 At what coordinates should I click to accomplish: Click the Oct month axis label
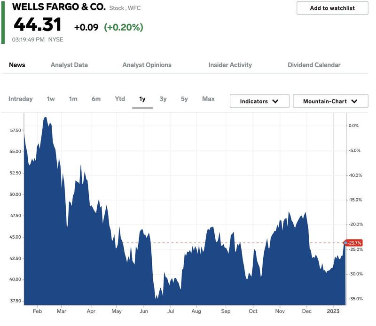tap(253, 311)
